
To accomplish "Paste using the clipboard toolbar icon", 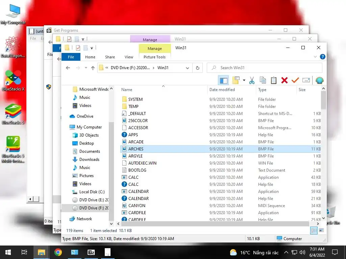I will tap(274, 80).
